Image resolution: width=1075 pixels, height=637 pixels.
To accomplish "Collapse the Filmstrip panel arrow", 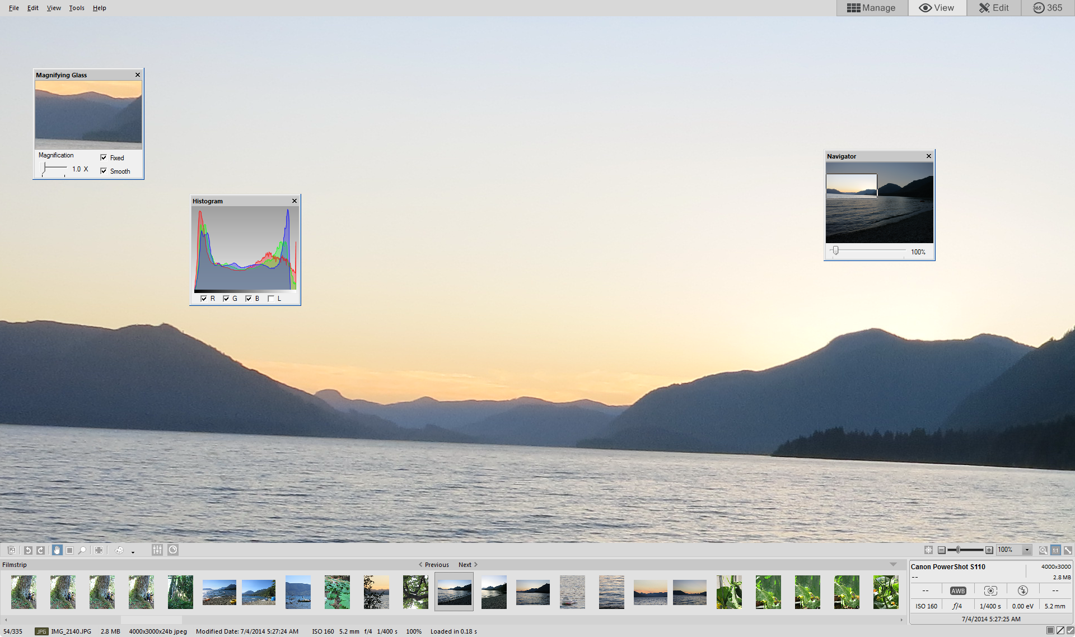I will click(893, 565).
